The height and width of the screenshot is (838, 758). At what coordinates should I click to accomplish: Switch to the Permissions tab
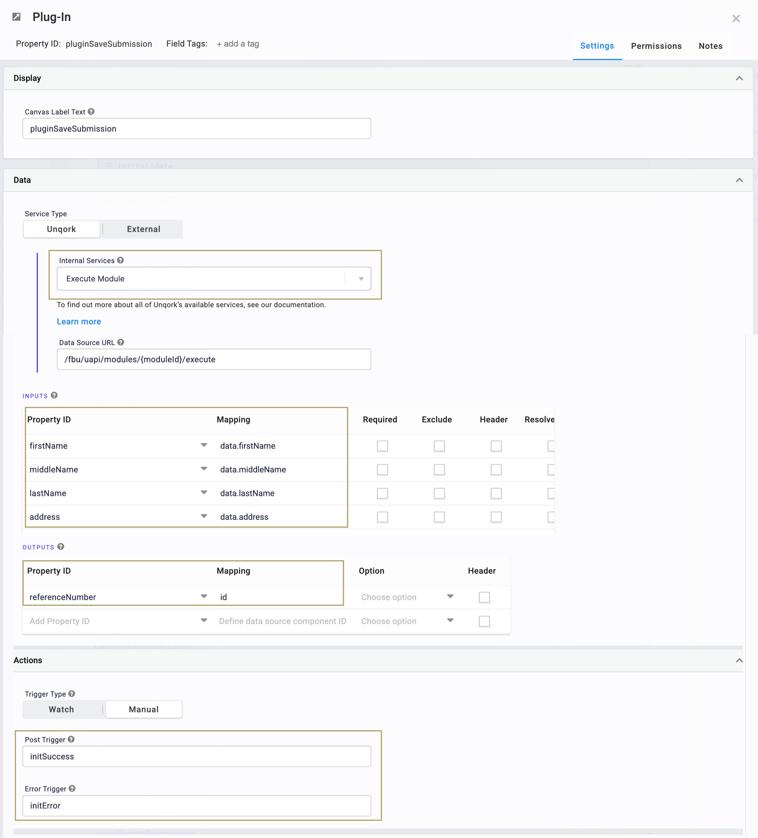tap(656, 46)
